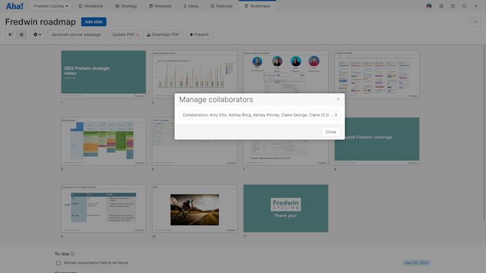Switch to the Releases tab
This screenshot has width=486, height=273.
(160, 6)
